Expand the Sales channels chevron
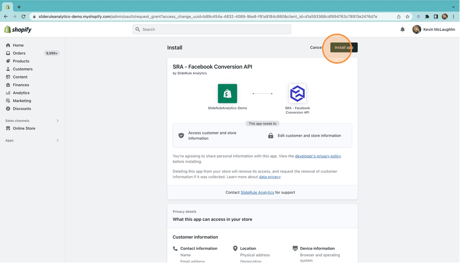This screenshot has width=460, height=263. 58,121
